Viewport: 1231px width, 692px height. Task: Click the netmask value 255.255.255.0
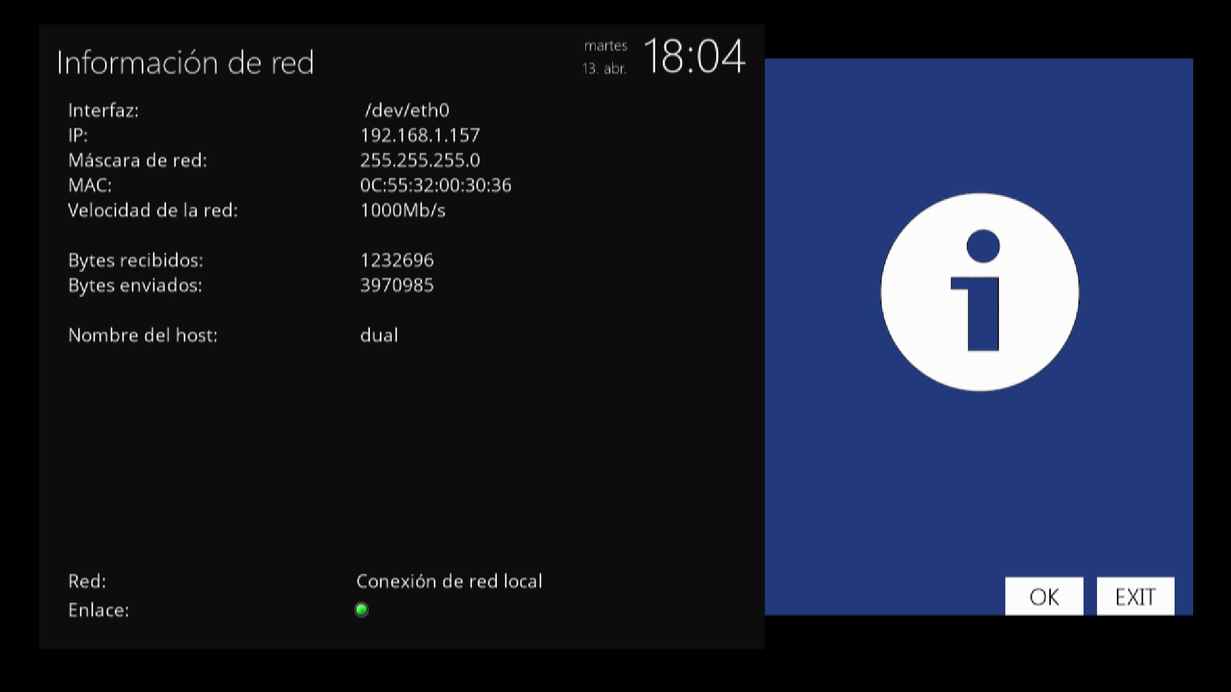pos(420,160)
